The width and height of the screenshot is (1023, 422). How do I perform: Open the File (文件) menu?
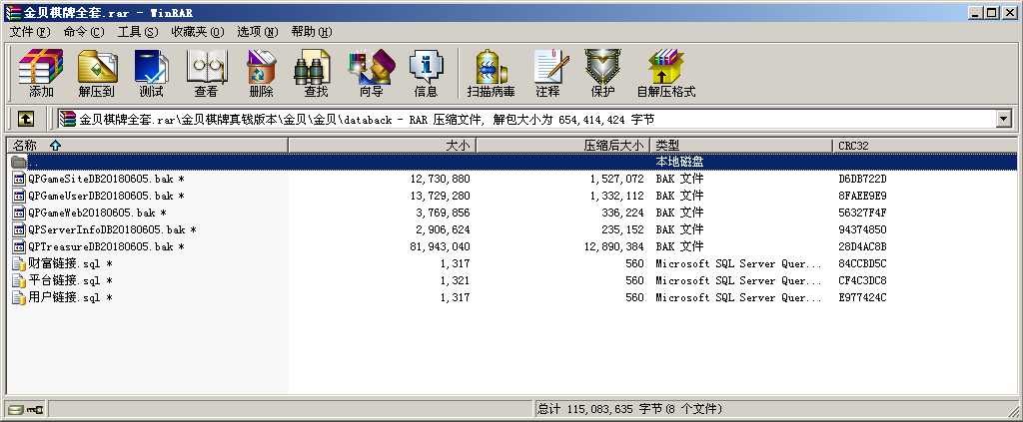(29, 31)
